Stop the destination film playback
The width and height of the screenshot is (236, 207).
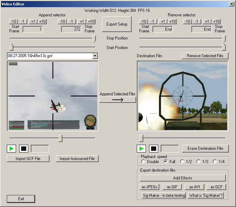(x=153, y=148)
